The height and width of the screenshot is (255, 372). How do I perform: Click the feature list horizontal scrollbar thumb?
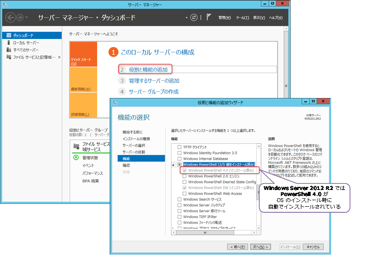click(x=205, y=233)
